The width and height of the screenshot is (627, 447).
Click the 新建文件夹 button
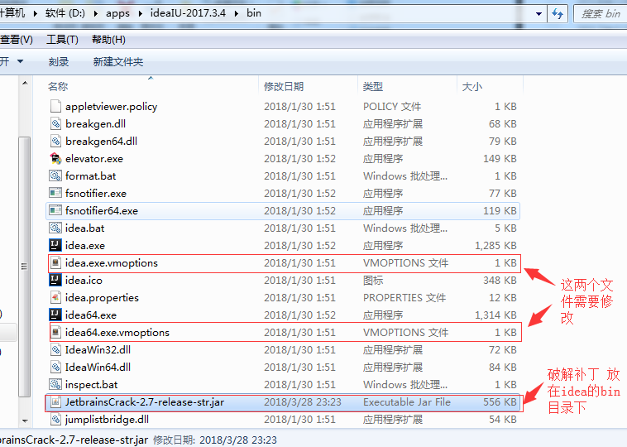(x=118, y=61)
